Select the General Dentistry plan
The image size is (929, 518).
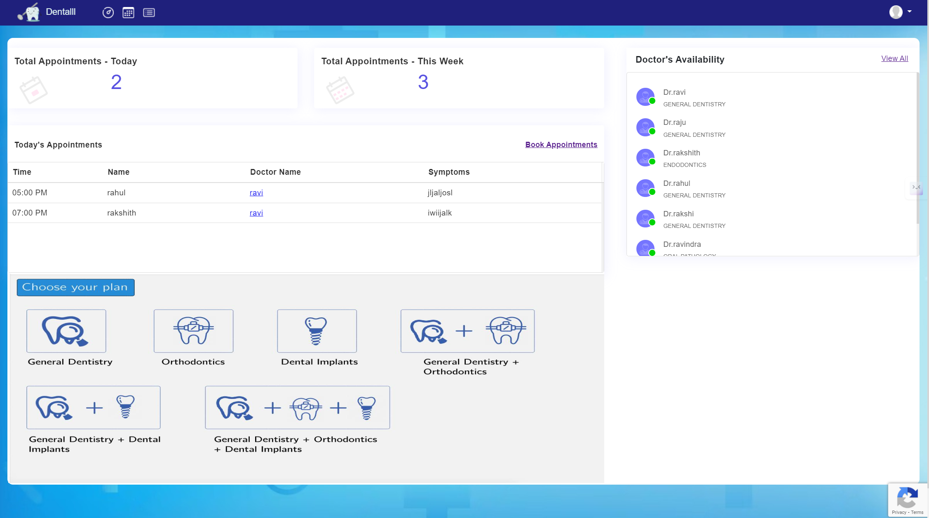[x=66, y=331]
